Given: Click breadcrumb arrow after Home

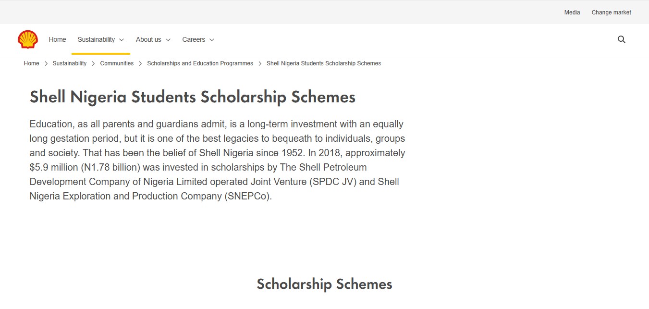Looking at the screenshot, I should pos(46,63).
